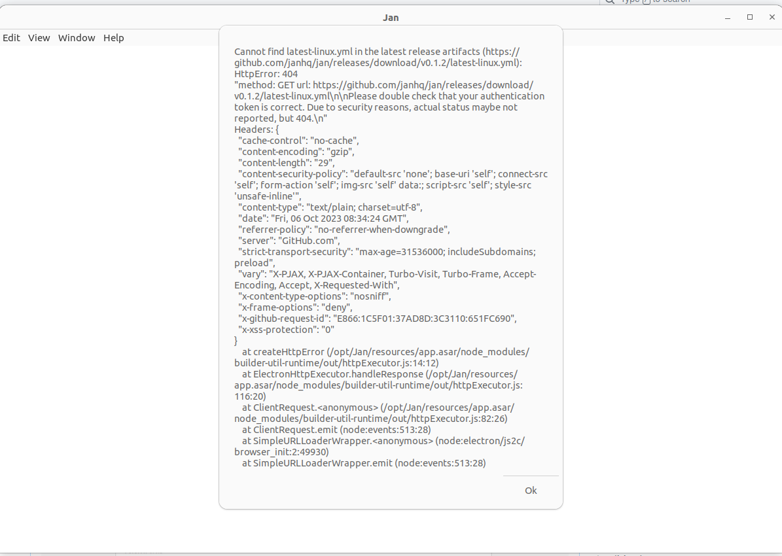Click the search magnifier icon at top
The width and height of the screenshot is (782, 556).
[609, 2]
